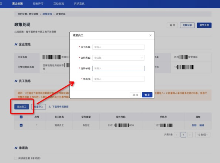Switch to the 行政许可 navigation tab
Viewport: 220px width, 163px height.
[38, 4]
